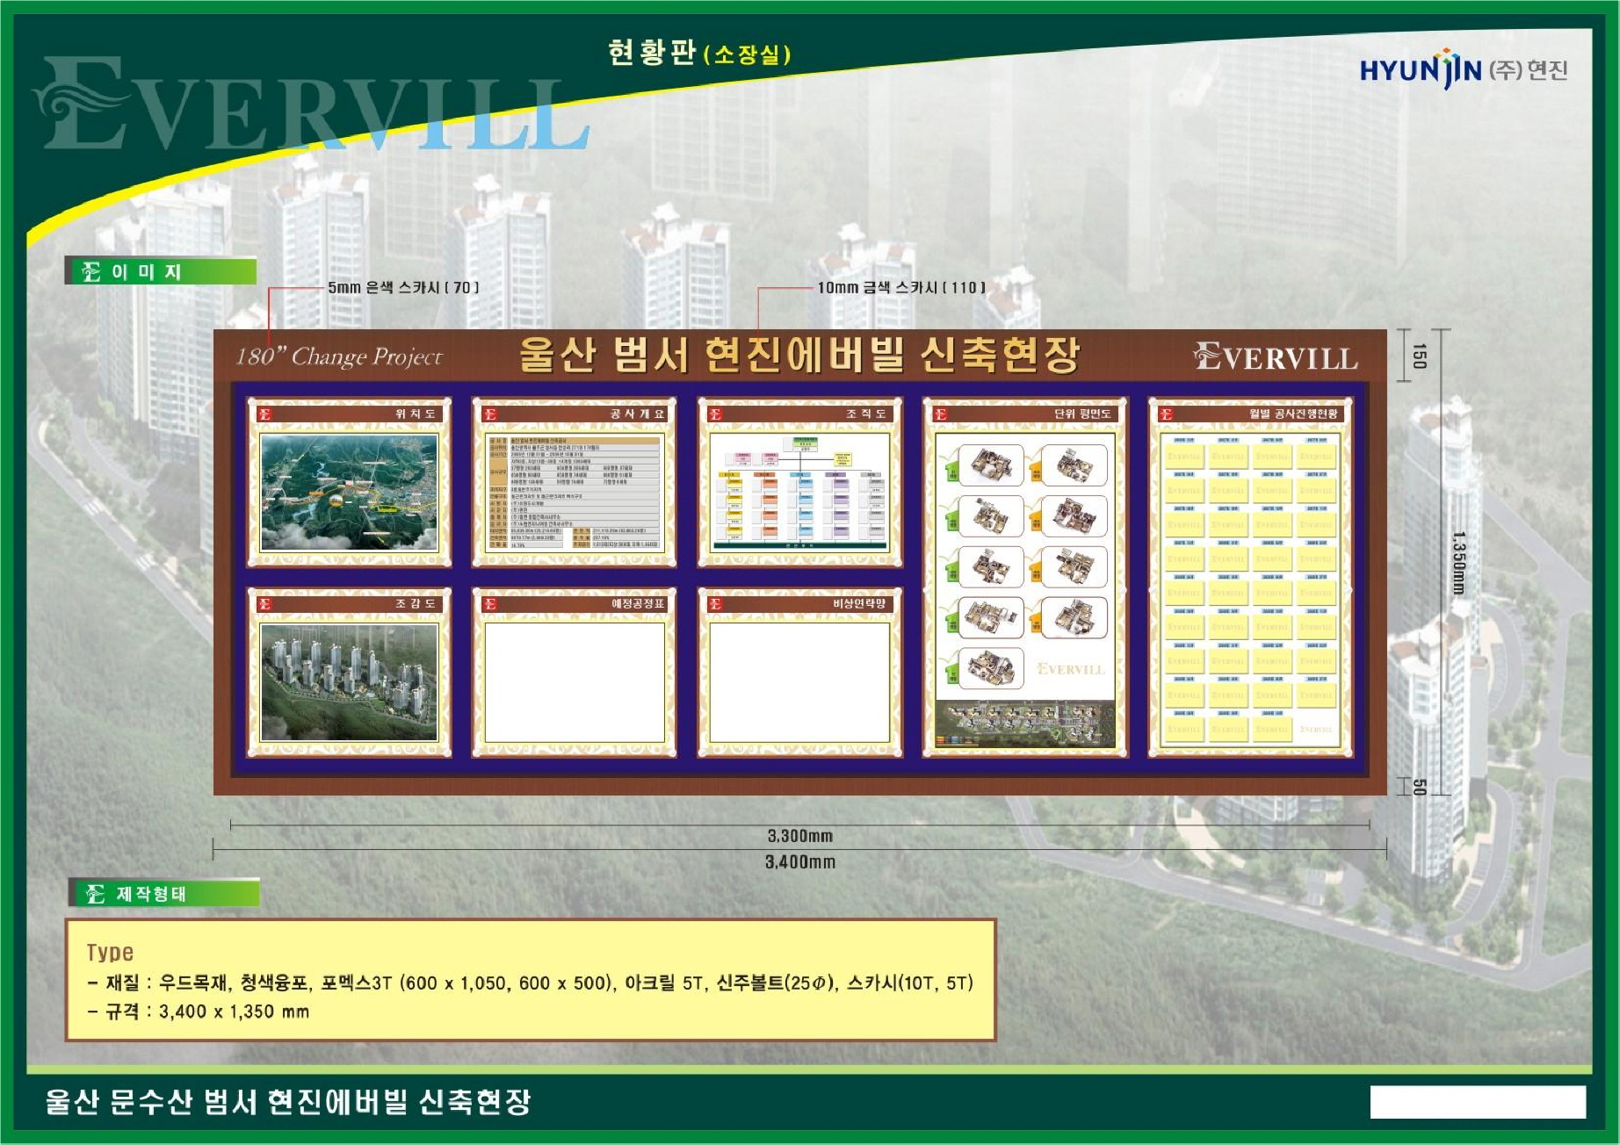This screenshot has width=1620, height=1145.
Task: Click the blank 비상연락망 panel
Action: coord(799,682)
